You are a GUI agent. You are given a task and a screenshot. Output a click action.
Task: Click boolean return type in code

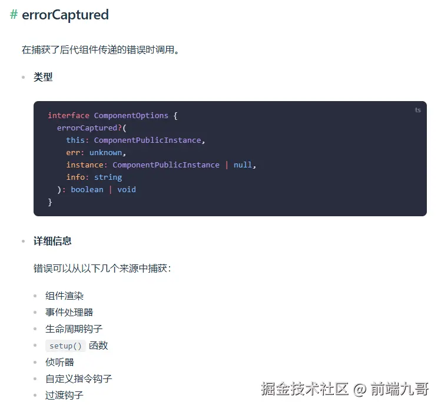[x=87, y=190]
